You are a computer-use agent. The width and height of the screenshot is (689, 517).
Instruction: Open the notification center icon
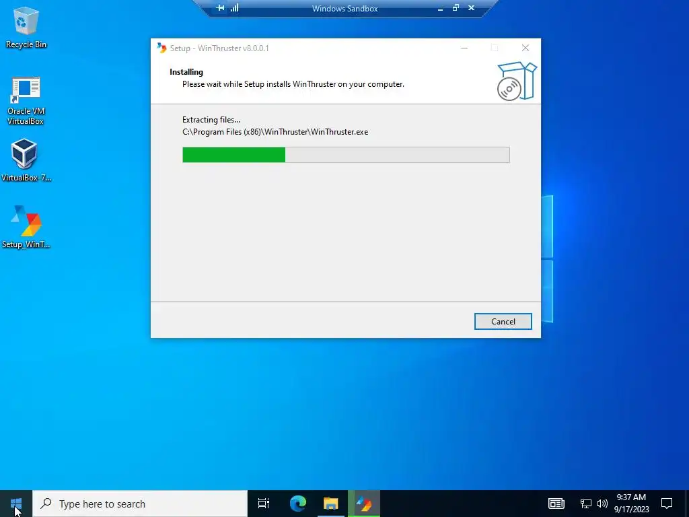point(667,504)
